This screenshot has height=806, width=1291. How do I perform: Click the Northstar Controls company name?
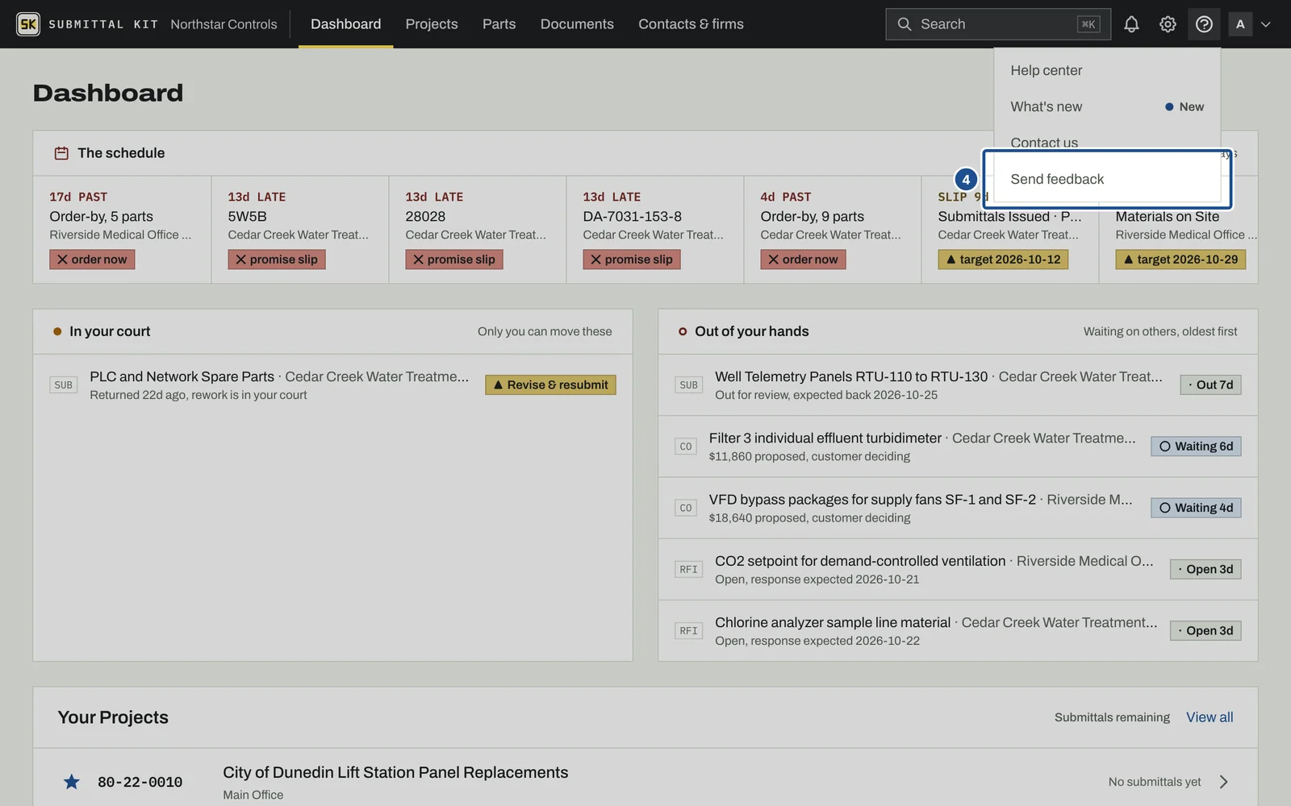[x=224, y=24]
